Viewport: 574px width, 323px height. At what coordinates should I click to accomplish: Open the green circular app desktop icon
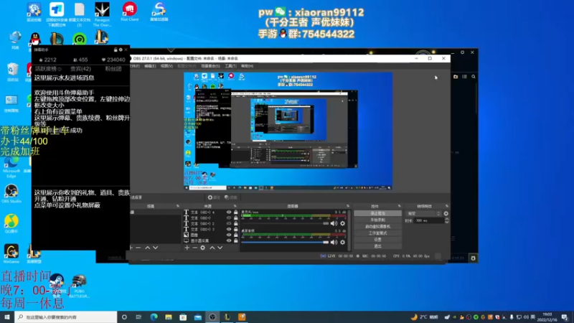[x=80, y=39]
